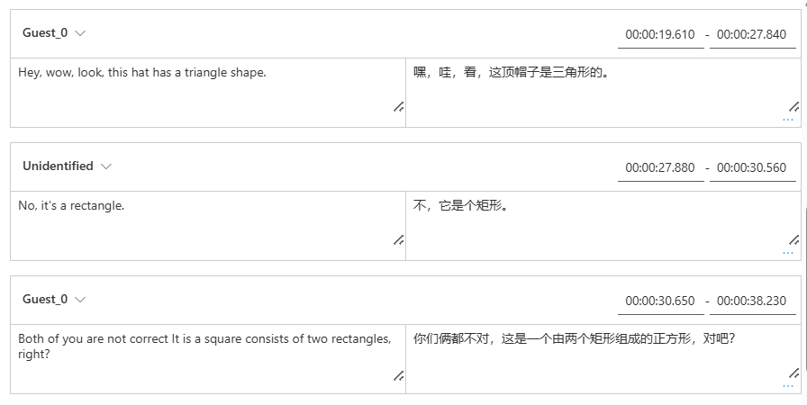
Task: Open speaker dropdown for the square segment
Action: pos(80,300)
